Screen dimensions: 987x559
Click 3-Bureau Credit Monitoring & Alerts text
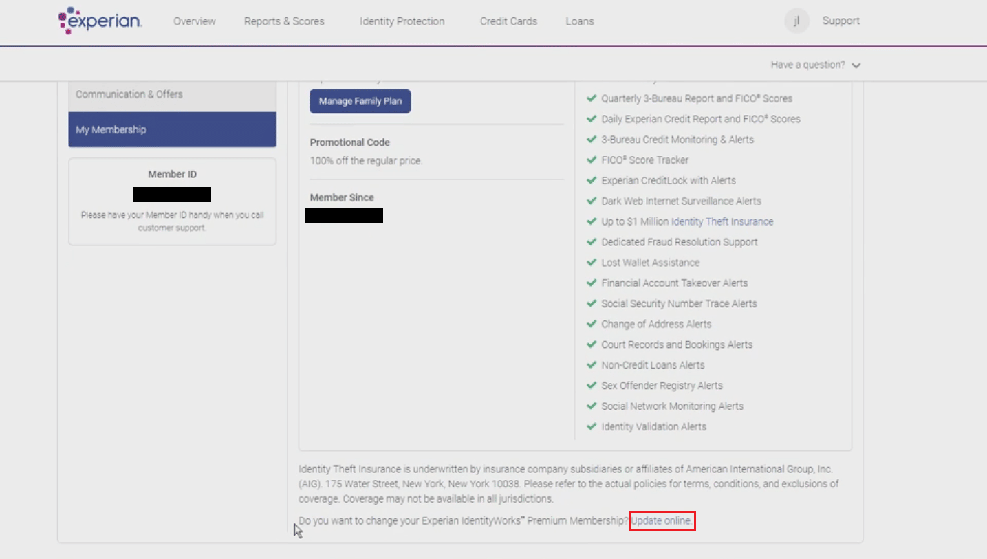point(677,140)
